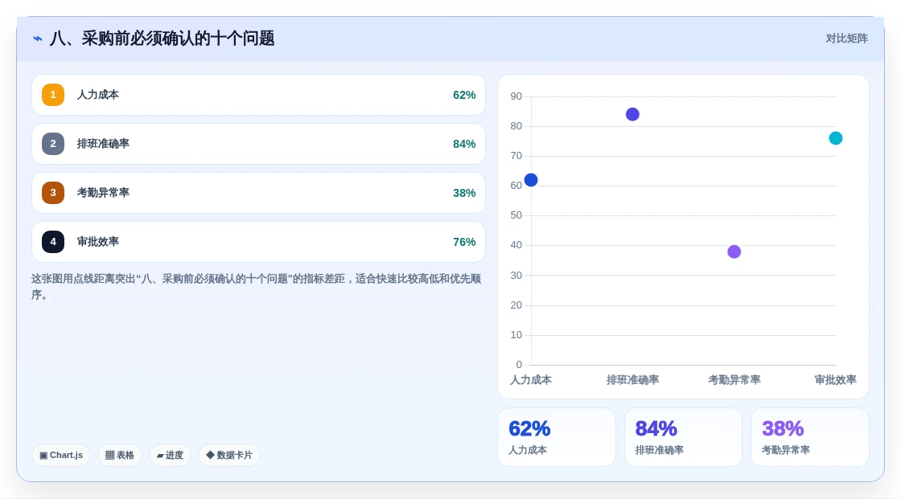Open the 84% 排班准确率 stat card
This screenshot has width=901, height=499.
pyautogui.click(x=683, y=438)
